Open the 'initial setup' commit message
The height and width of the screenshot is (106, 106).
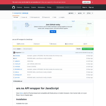click(30, 61)
